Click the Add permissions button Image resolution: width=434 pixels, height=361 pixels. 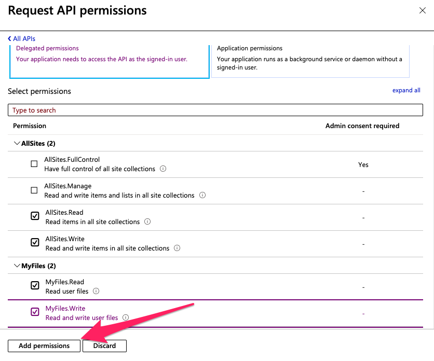(x=44, y=346)
